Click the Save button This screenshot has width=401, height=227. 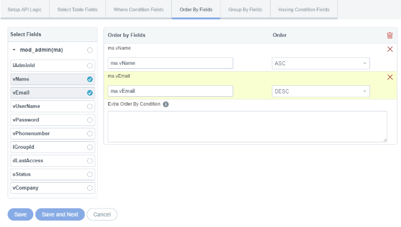pyautogui.click(x=20, y=215)
